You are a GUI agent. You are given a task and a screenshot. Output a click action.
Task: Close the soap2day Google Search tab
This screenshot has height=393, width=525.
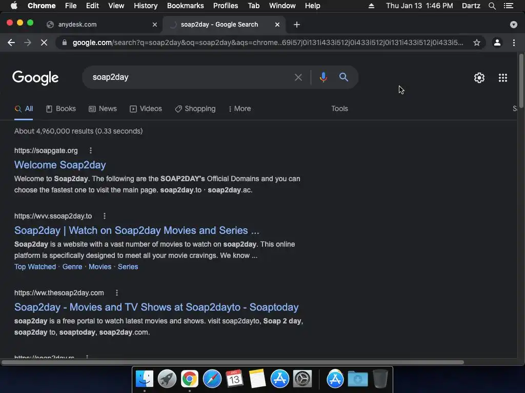277,25
